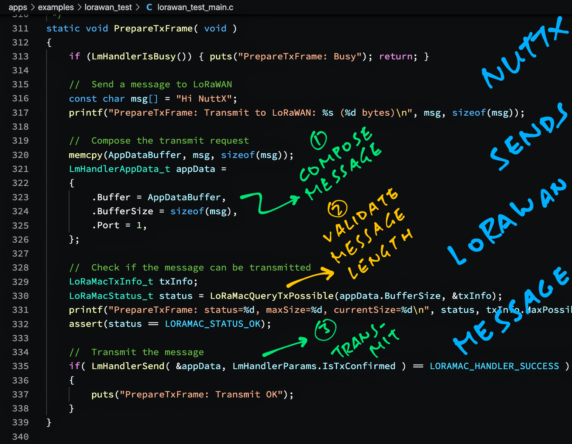The height and width of the screenshot is (444, 572).
Task: Click line number 330 in the gutter
Action: click(21, 296)
